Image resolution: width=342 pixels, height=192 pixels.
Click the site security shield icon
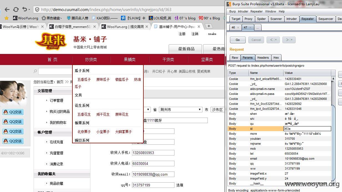pyautogui.click(x=37, y=9)
